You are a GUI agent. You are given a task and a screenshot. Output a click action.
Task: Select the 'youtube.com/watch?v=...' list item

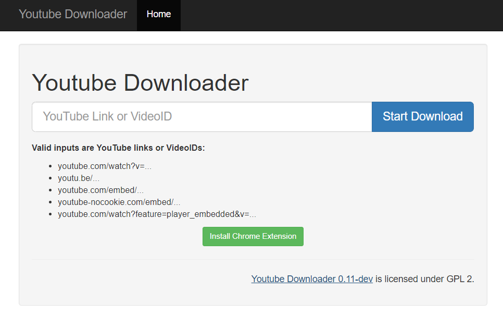[105, 166]
